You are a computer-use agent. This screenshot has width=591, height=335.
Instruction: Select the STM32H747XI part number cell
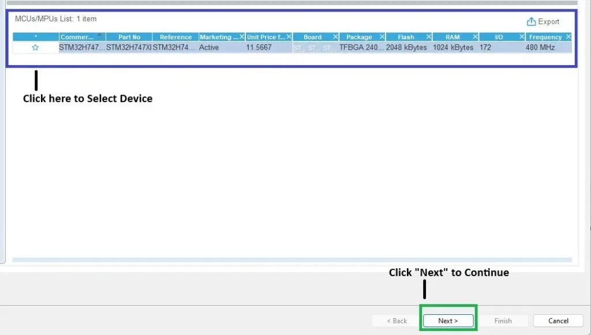129,48
